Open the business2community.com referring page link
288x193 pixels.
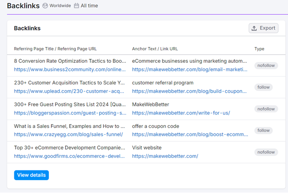tap(70, 69)
